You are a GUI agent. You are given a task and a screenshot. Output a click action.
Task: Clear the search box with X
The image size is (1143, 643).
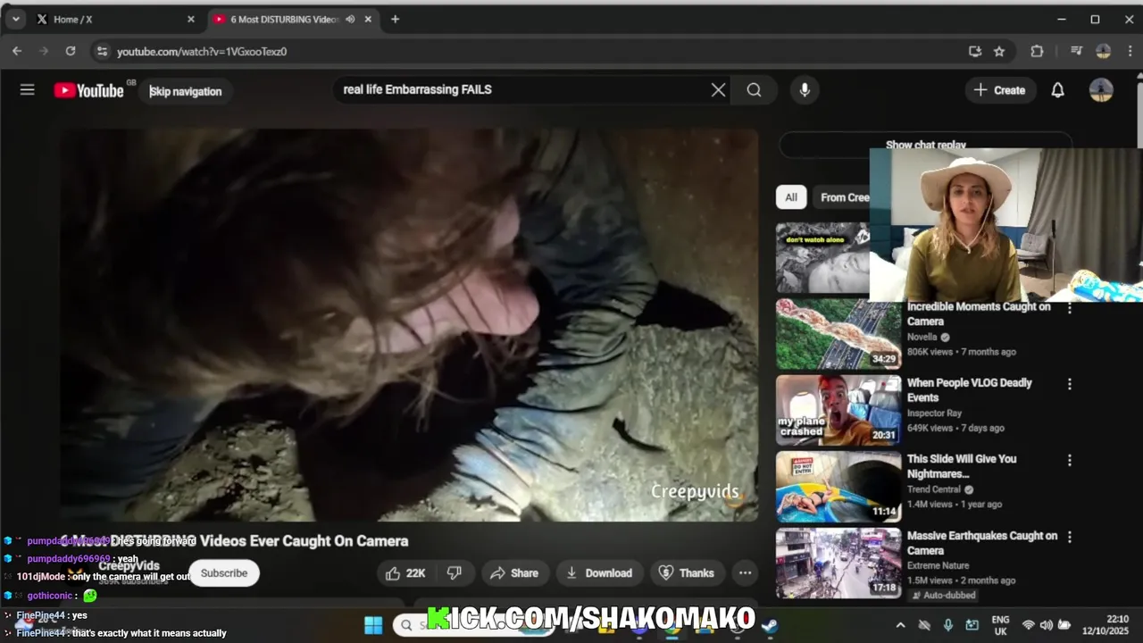tap(718, 90)
